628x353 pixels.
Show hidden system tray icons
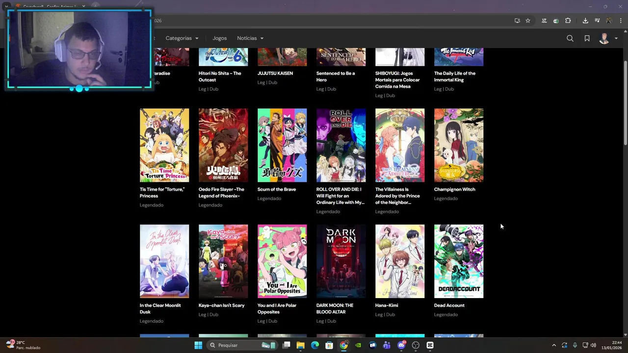pos(554,345)
